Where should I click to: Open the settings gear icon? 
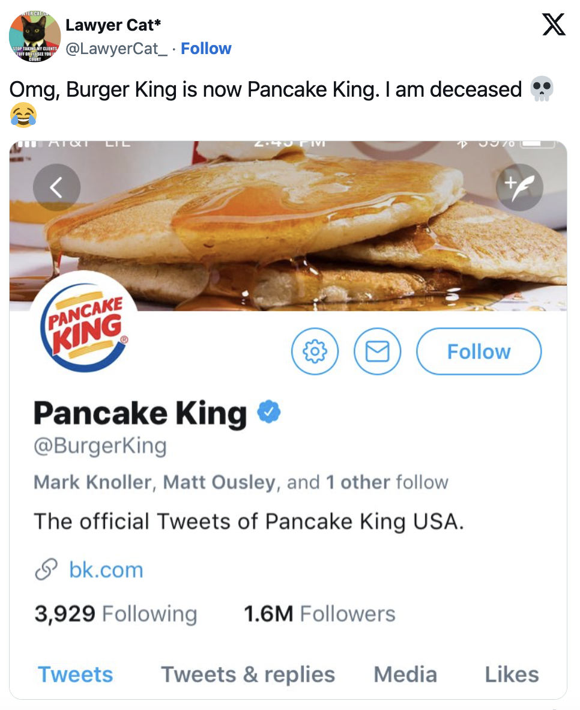(315, 351)
